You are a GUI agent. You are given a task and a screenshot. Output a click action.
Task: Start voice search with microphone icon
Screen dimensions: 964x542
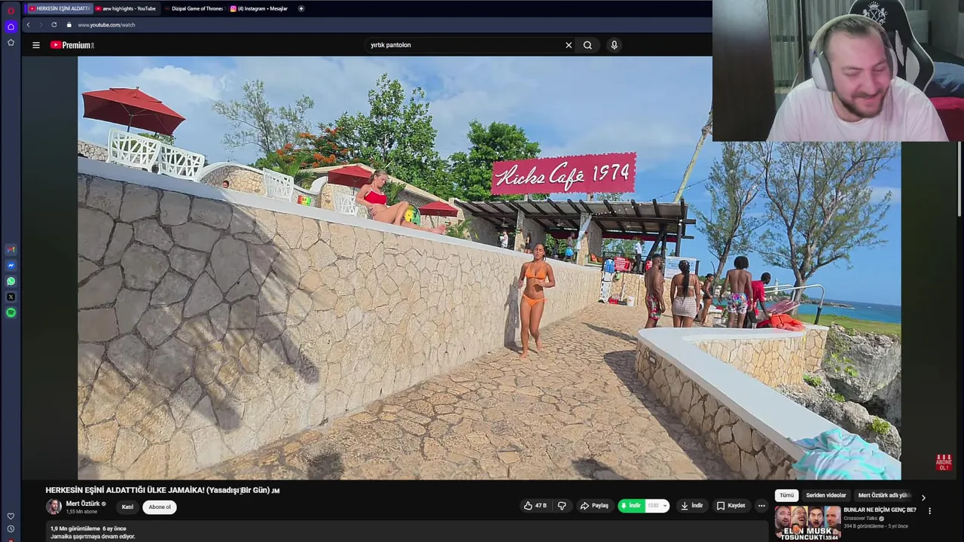pyautogui.click(x=614, y=45)
